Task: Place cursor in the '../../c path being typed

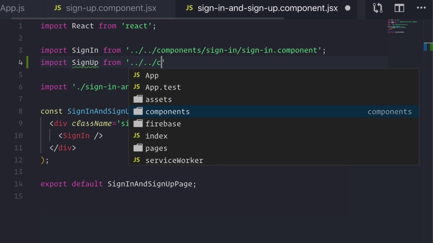Action: [145, 62]
